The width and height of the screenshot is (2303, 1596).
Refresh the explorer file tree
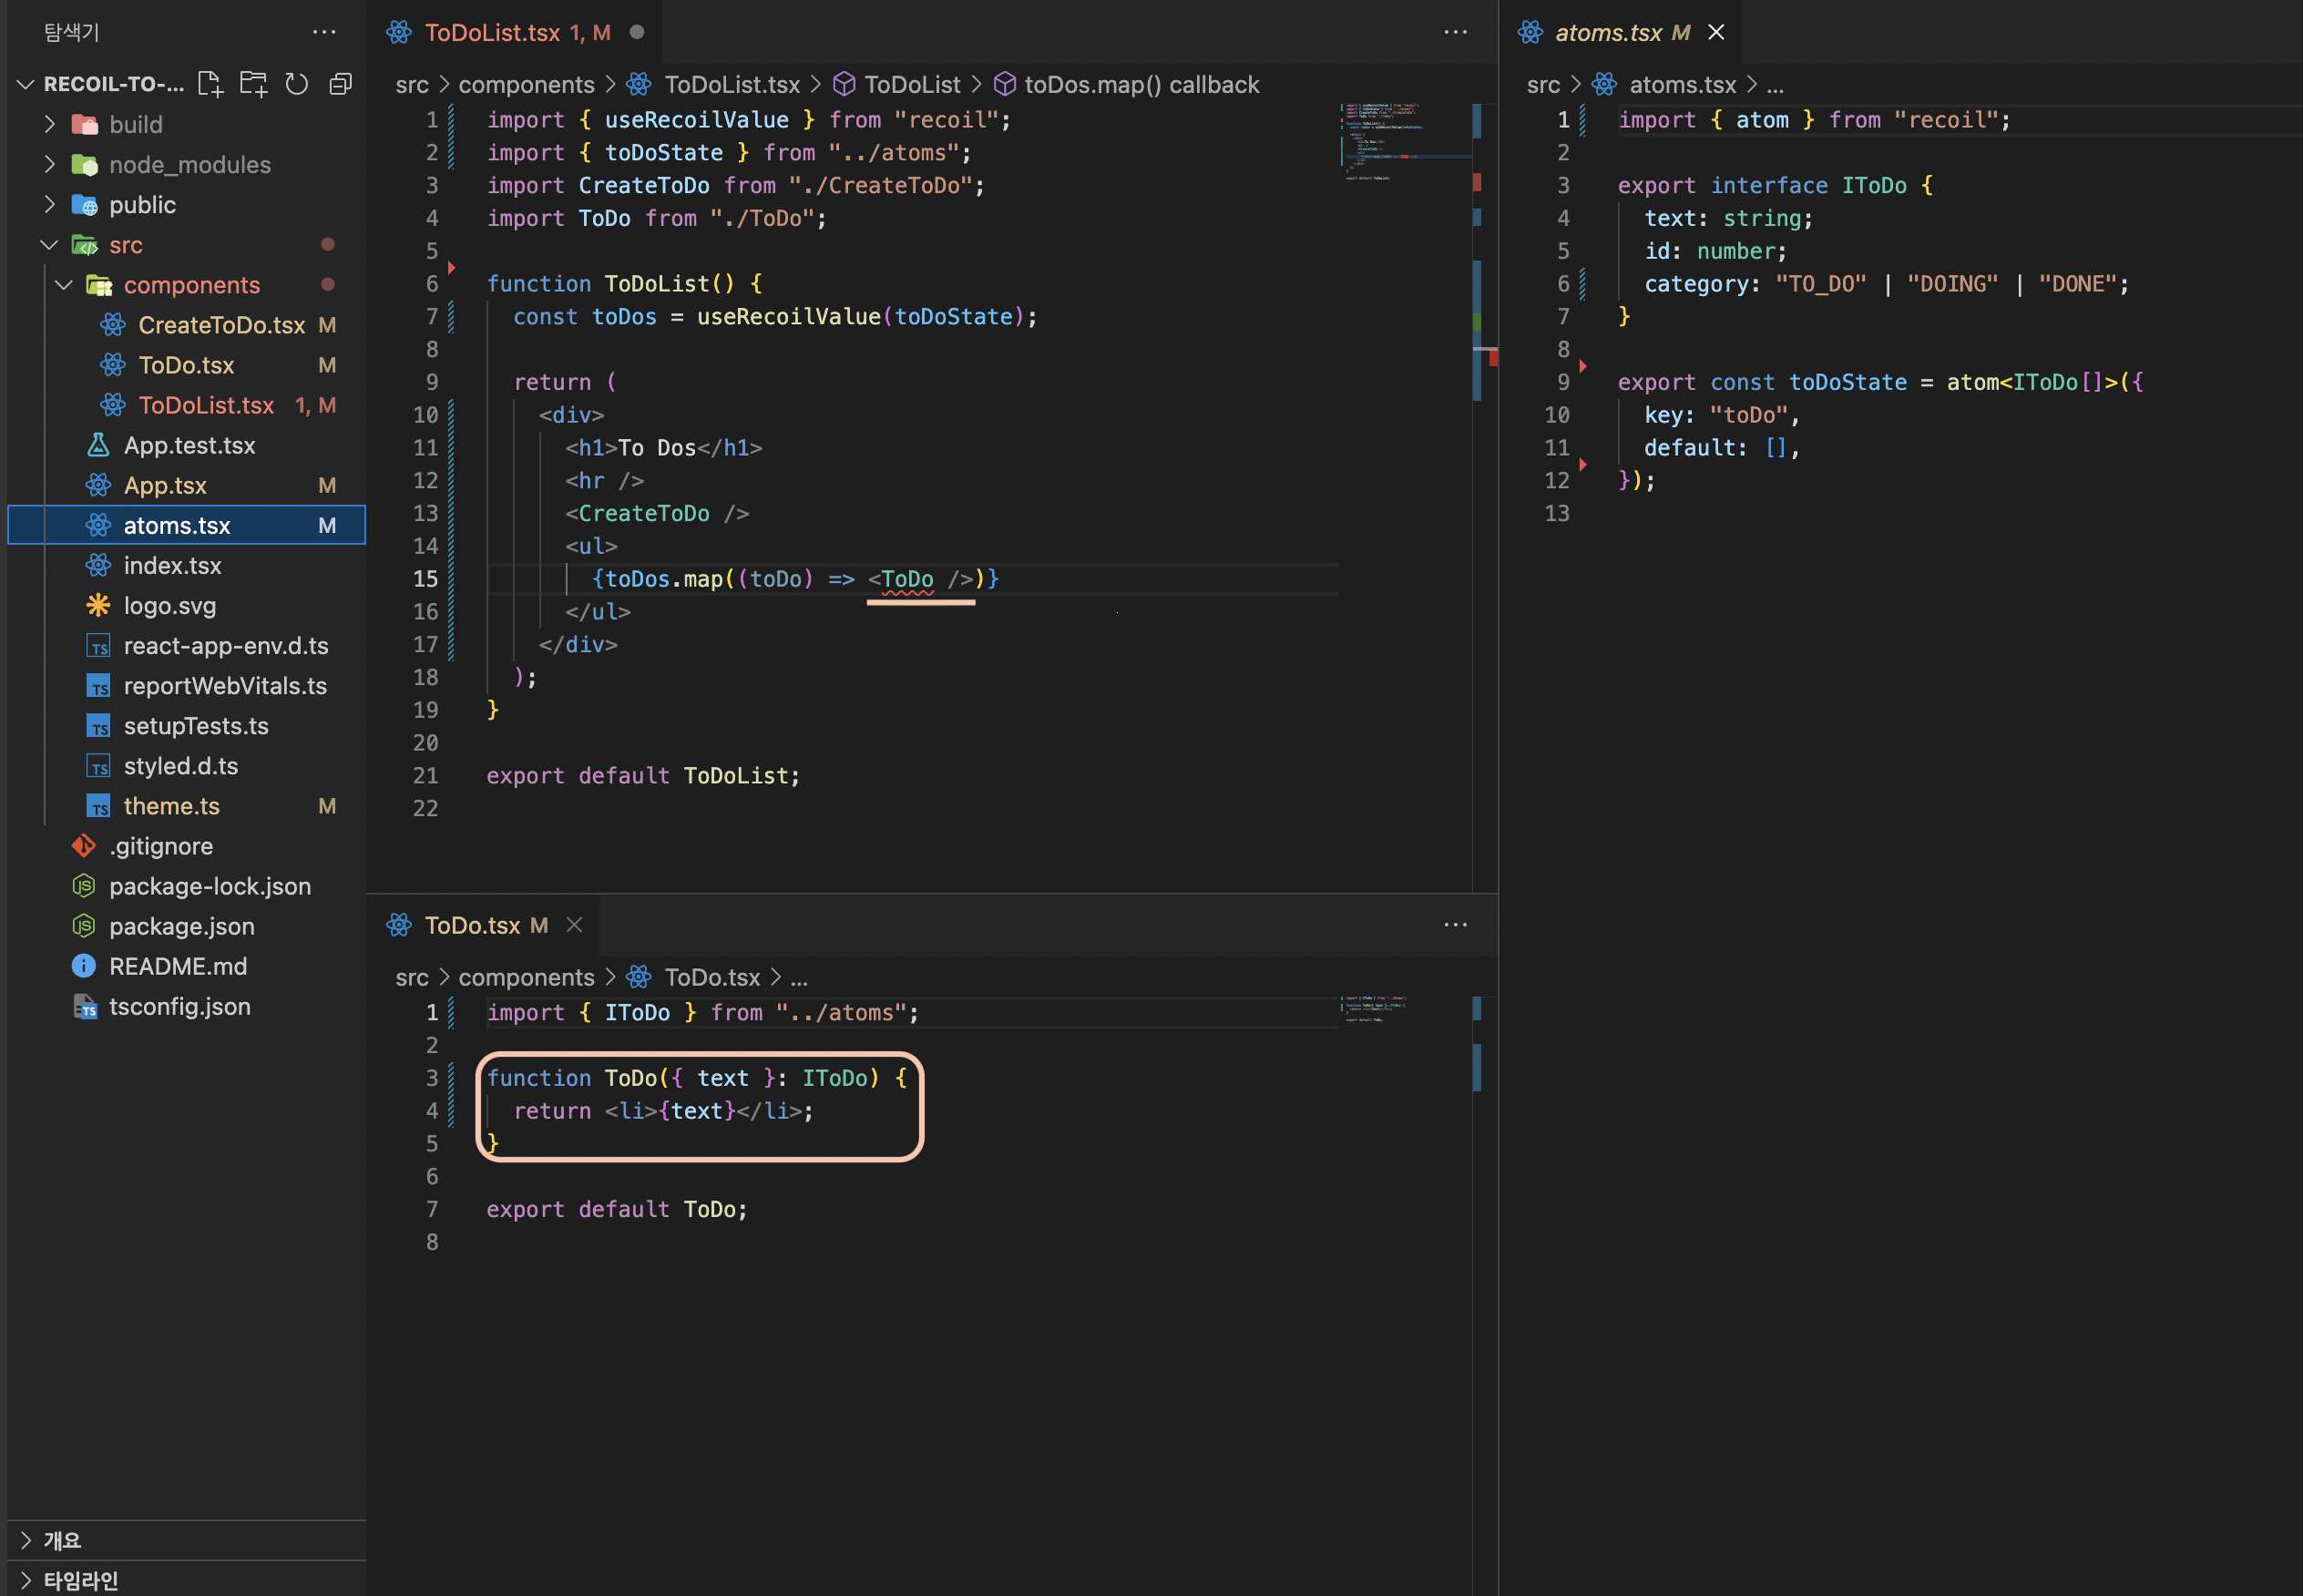click(297, 84)
